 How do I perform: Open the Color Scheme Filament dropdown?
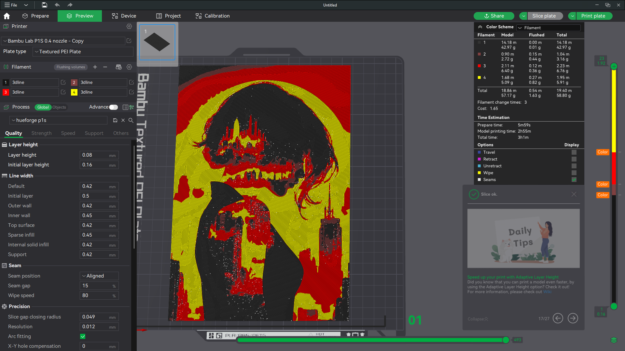[x=549, y=28]
